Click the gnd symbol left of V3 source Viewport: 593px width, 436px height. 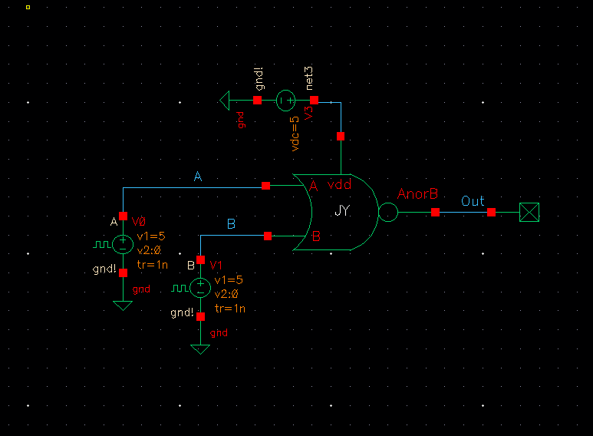click(225, 101)
